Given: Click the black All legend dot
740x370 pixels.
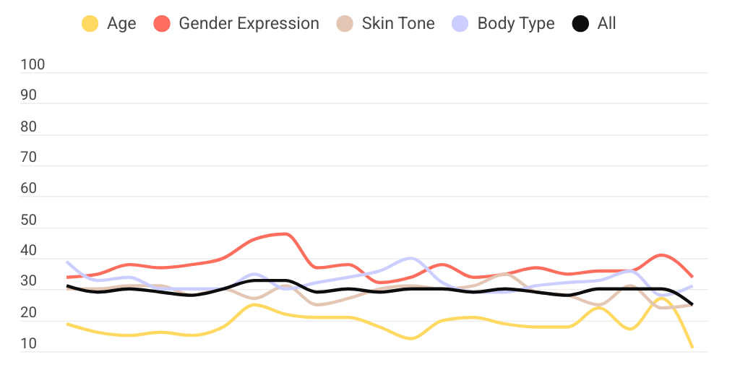Looking at the screenshot, I should [580, 24].
